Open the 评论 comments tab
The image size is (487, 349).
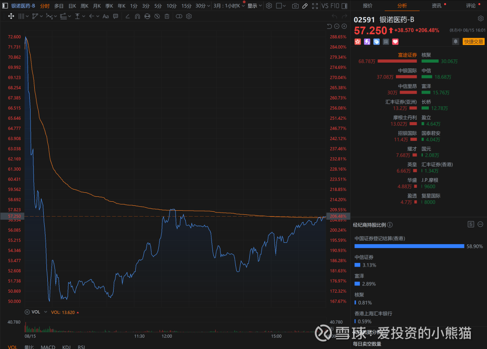tap(471, 5)
